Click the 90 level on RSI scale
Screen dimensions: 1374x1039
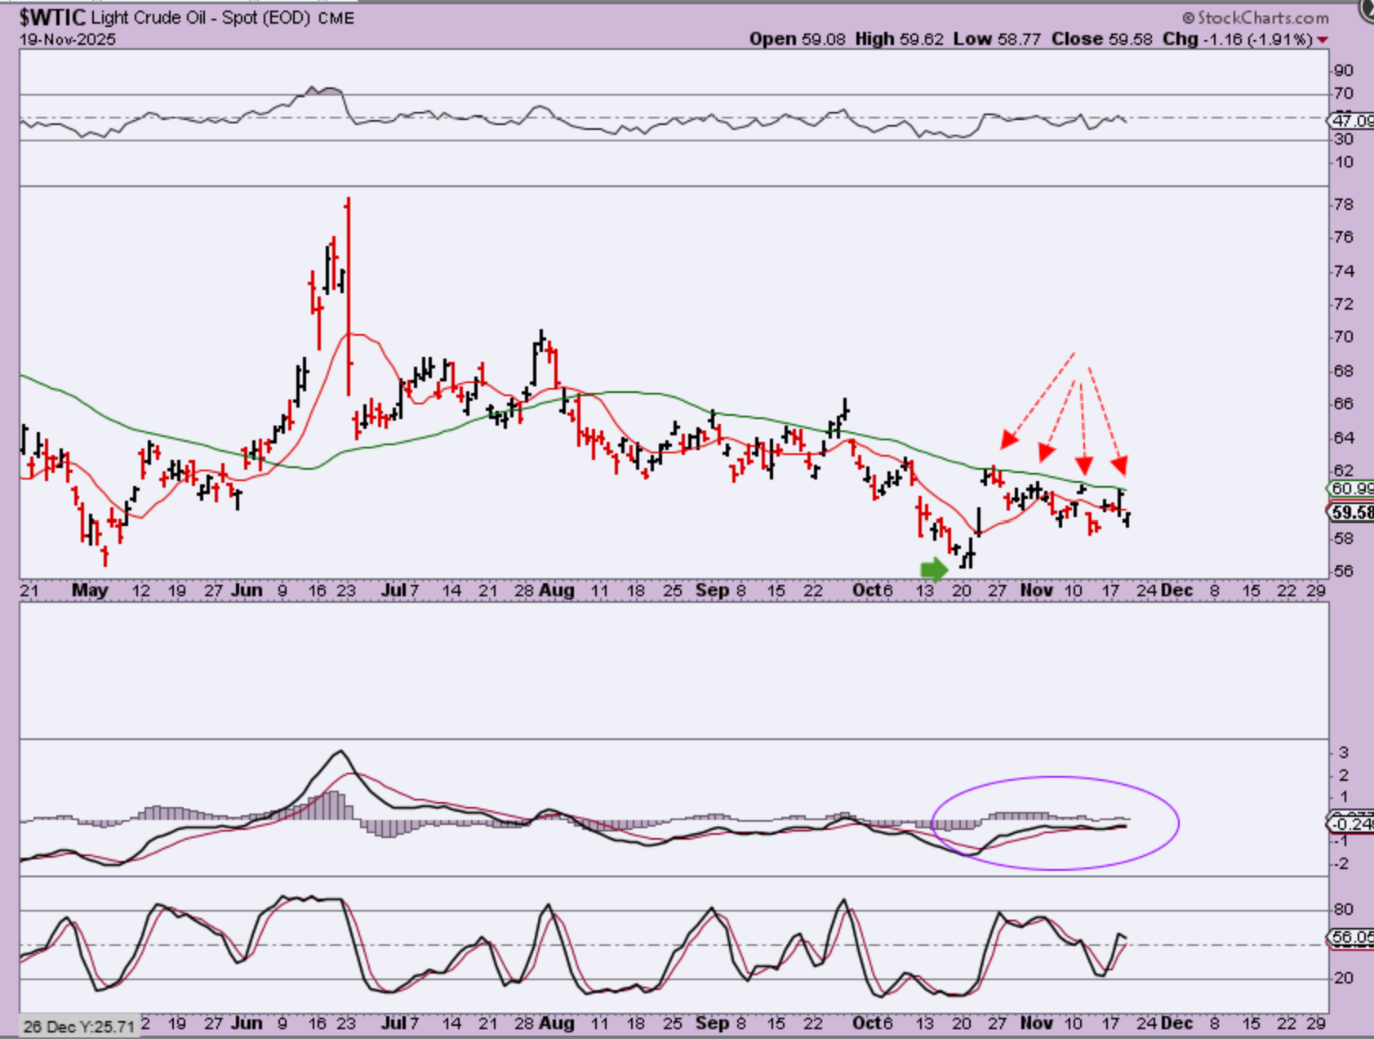pos(1343,71)
